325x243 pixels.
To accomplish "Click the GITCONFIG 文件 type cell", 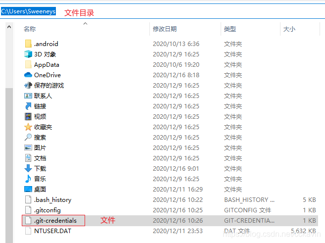I will (x=247, y=210).
